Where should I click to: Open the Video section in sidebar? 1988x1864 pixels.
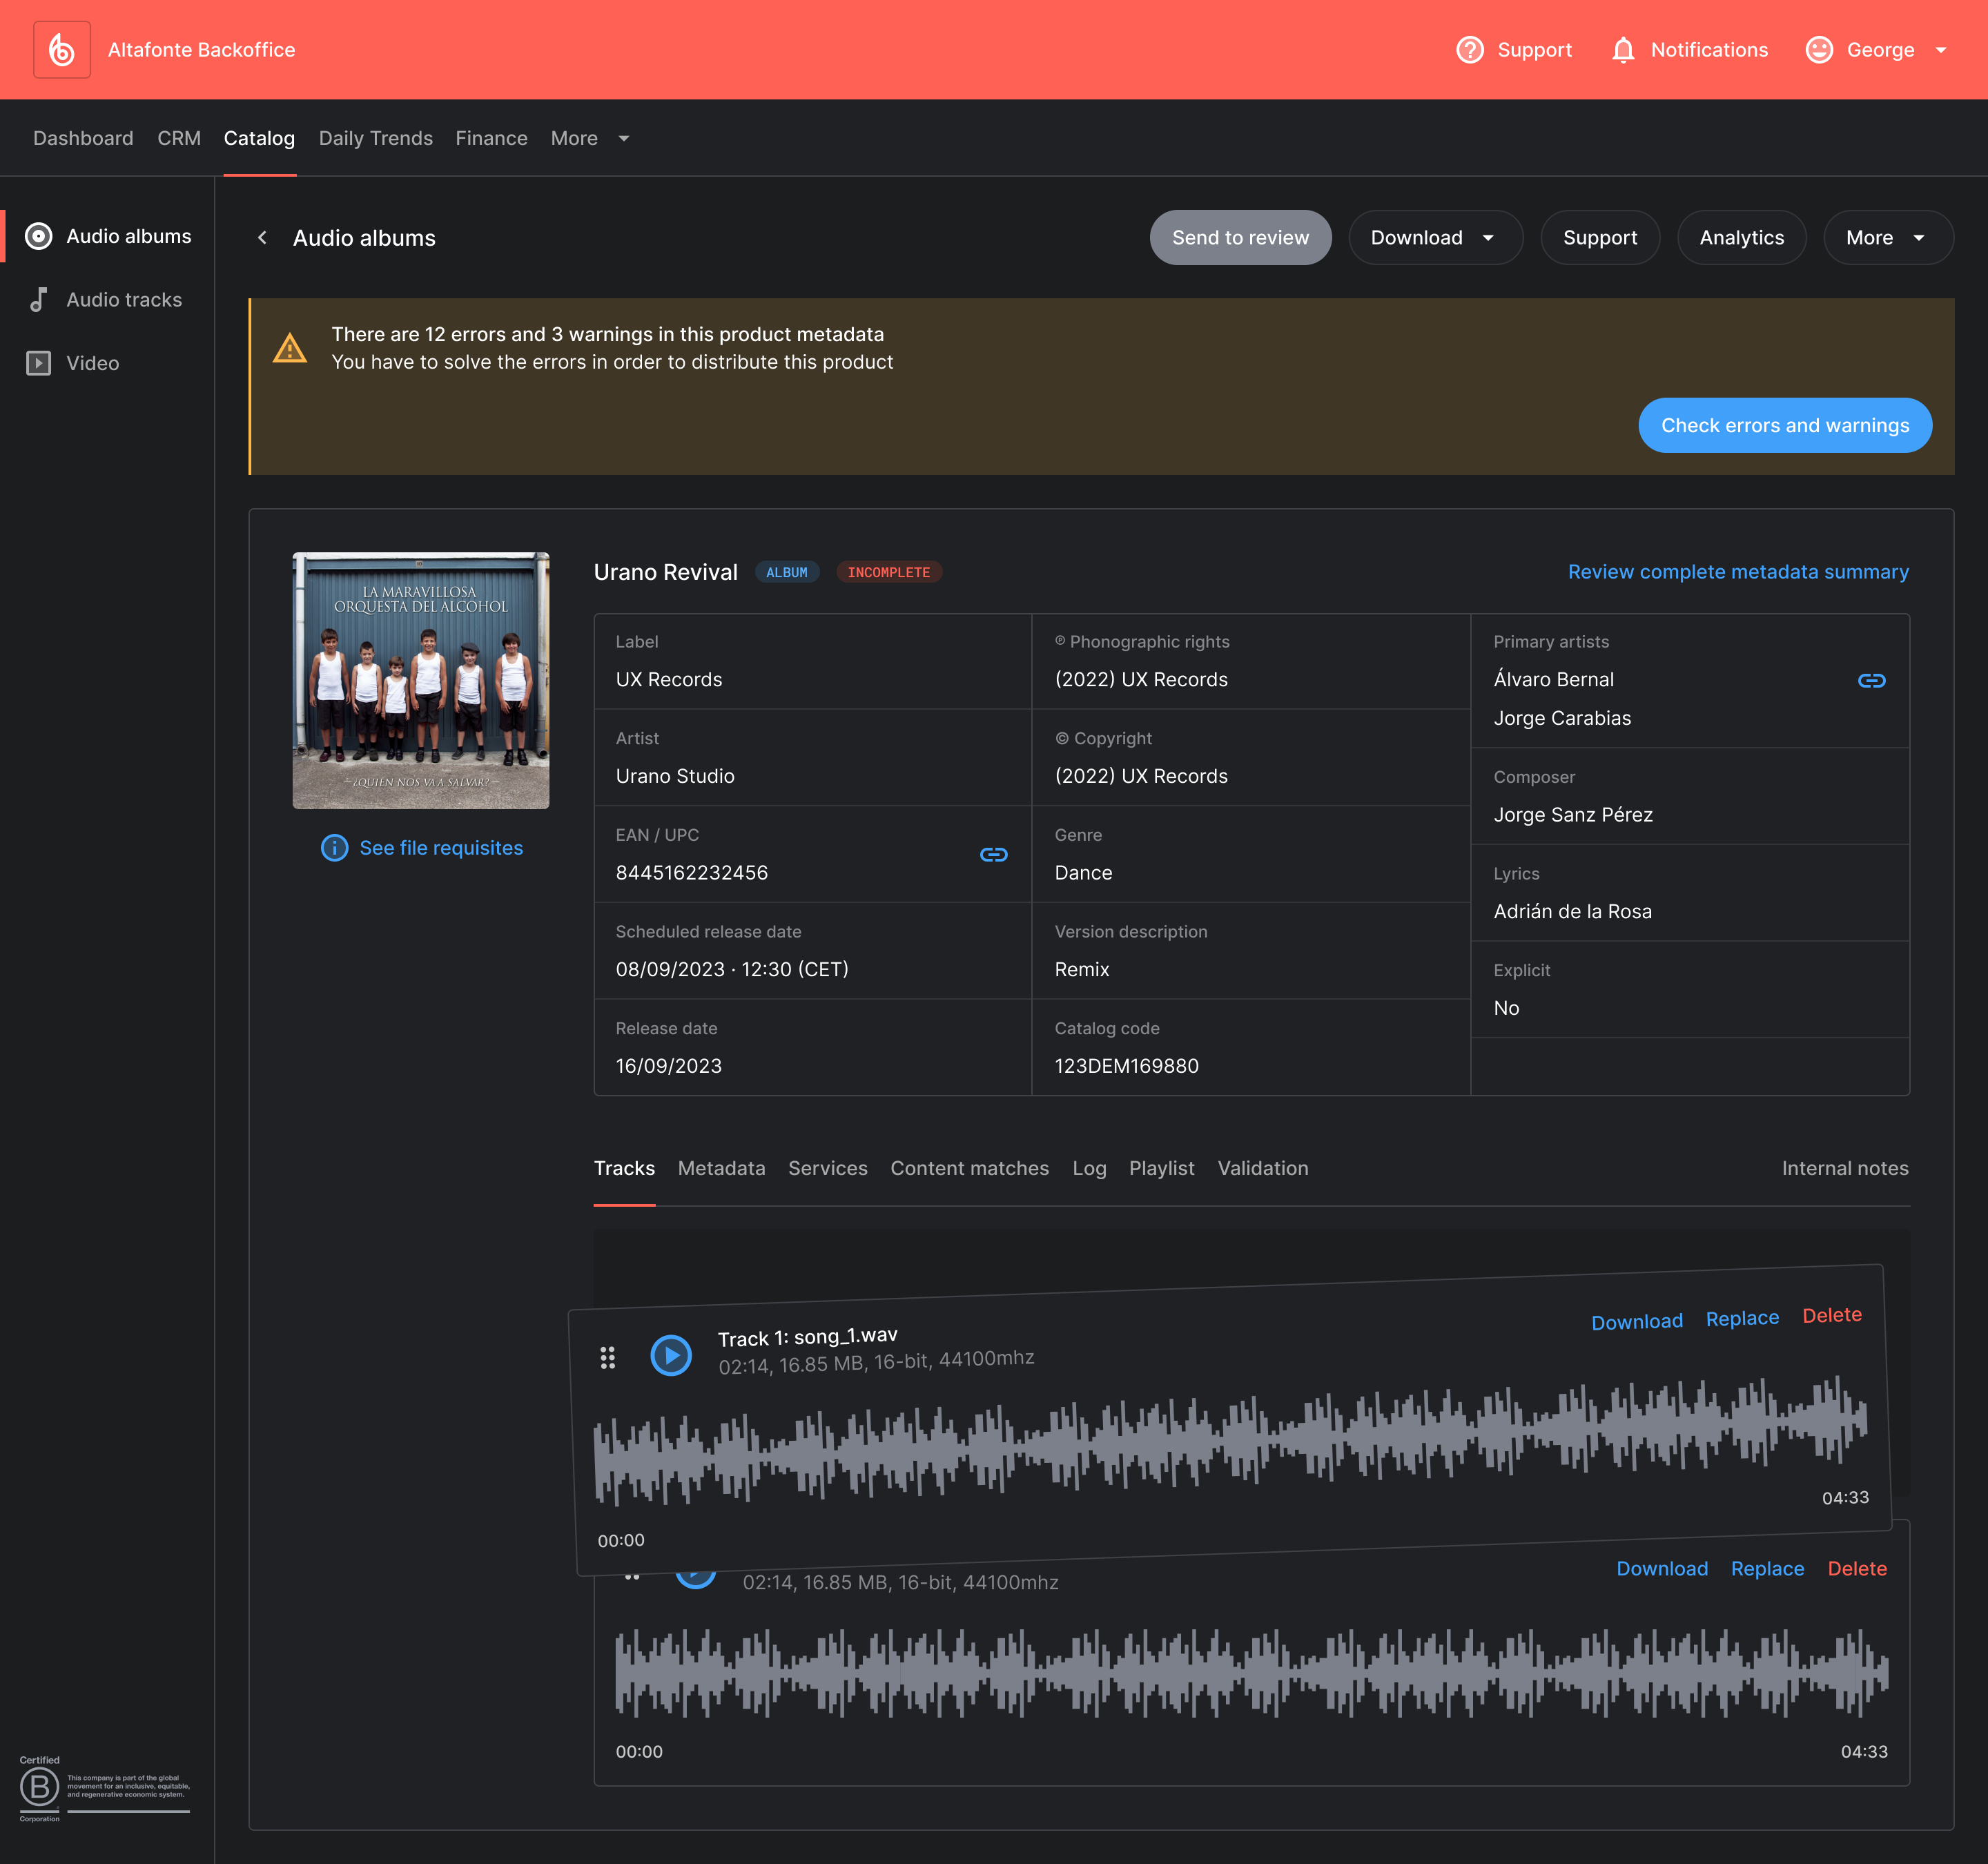click(92, 363)
